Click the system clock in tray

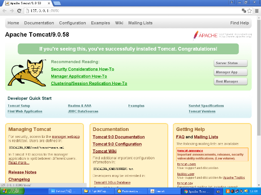254,191
